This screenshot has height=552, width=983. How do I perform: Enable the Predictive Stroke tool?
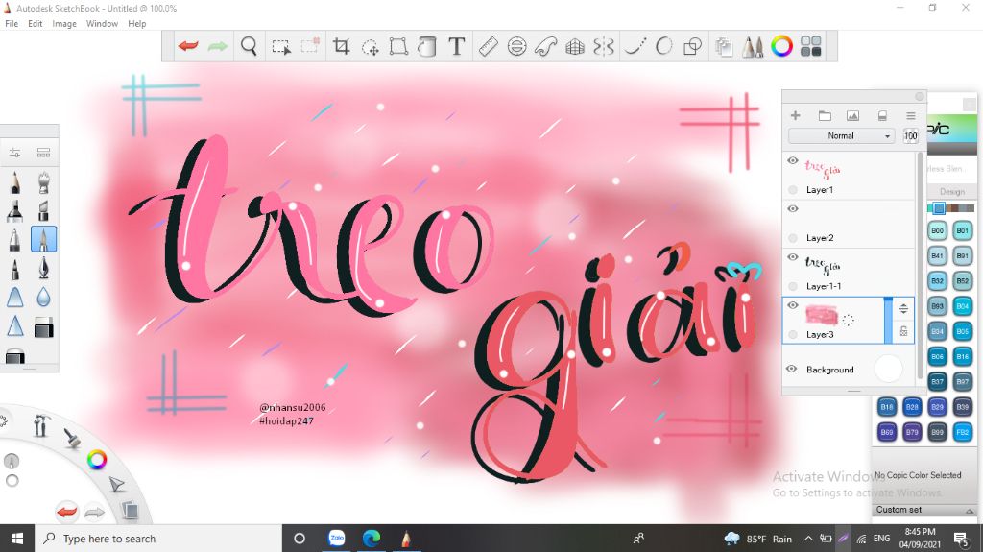[663, 46]
